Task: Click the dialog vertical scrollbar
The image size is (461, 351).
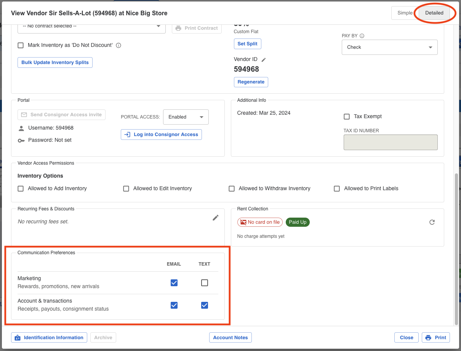Action: pos(456,249)
